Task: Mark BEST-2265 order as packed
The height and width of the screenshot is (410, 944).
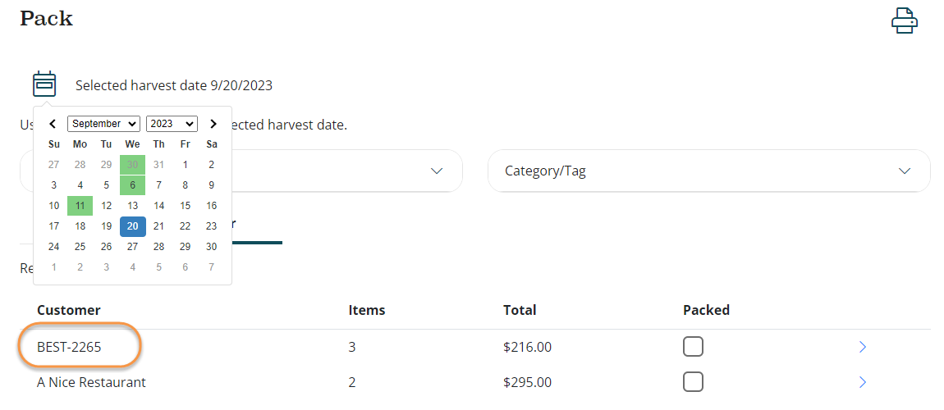Action: (693, 347)
